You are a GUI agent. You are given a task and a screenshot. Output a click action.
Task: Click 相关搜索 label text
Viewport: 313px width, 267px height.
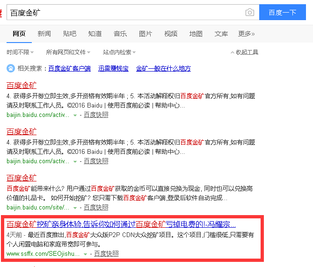[30, 68]
